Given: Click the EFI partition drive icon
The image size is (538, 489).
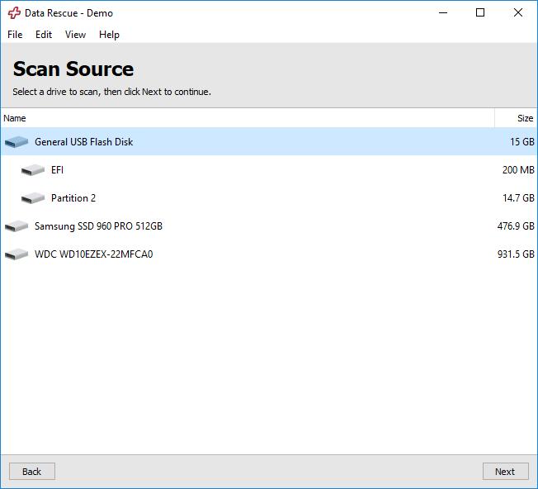Looking at the screenshot, I should coord(33,169).
